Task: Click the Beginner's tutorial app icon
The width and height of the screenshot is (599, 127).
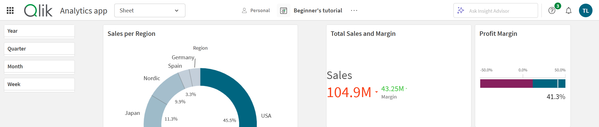Action: tap(284, 11)
